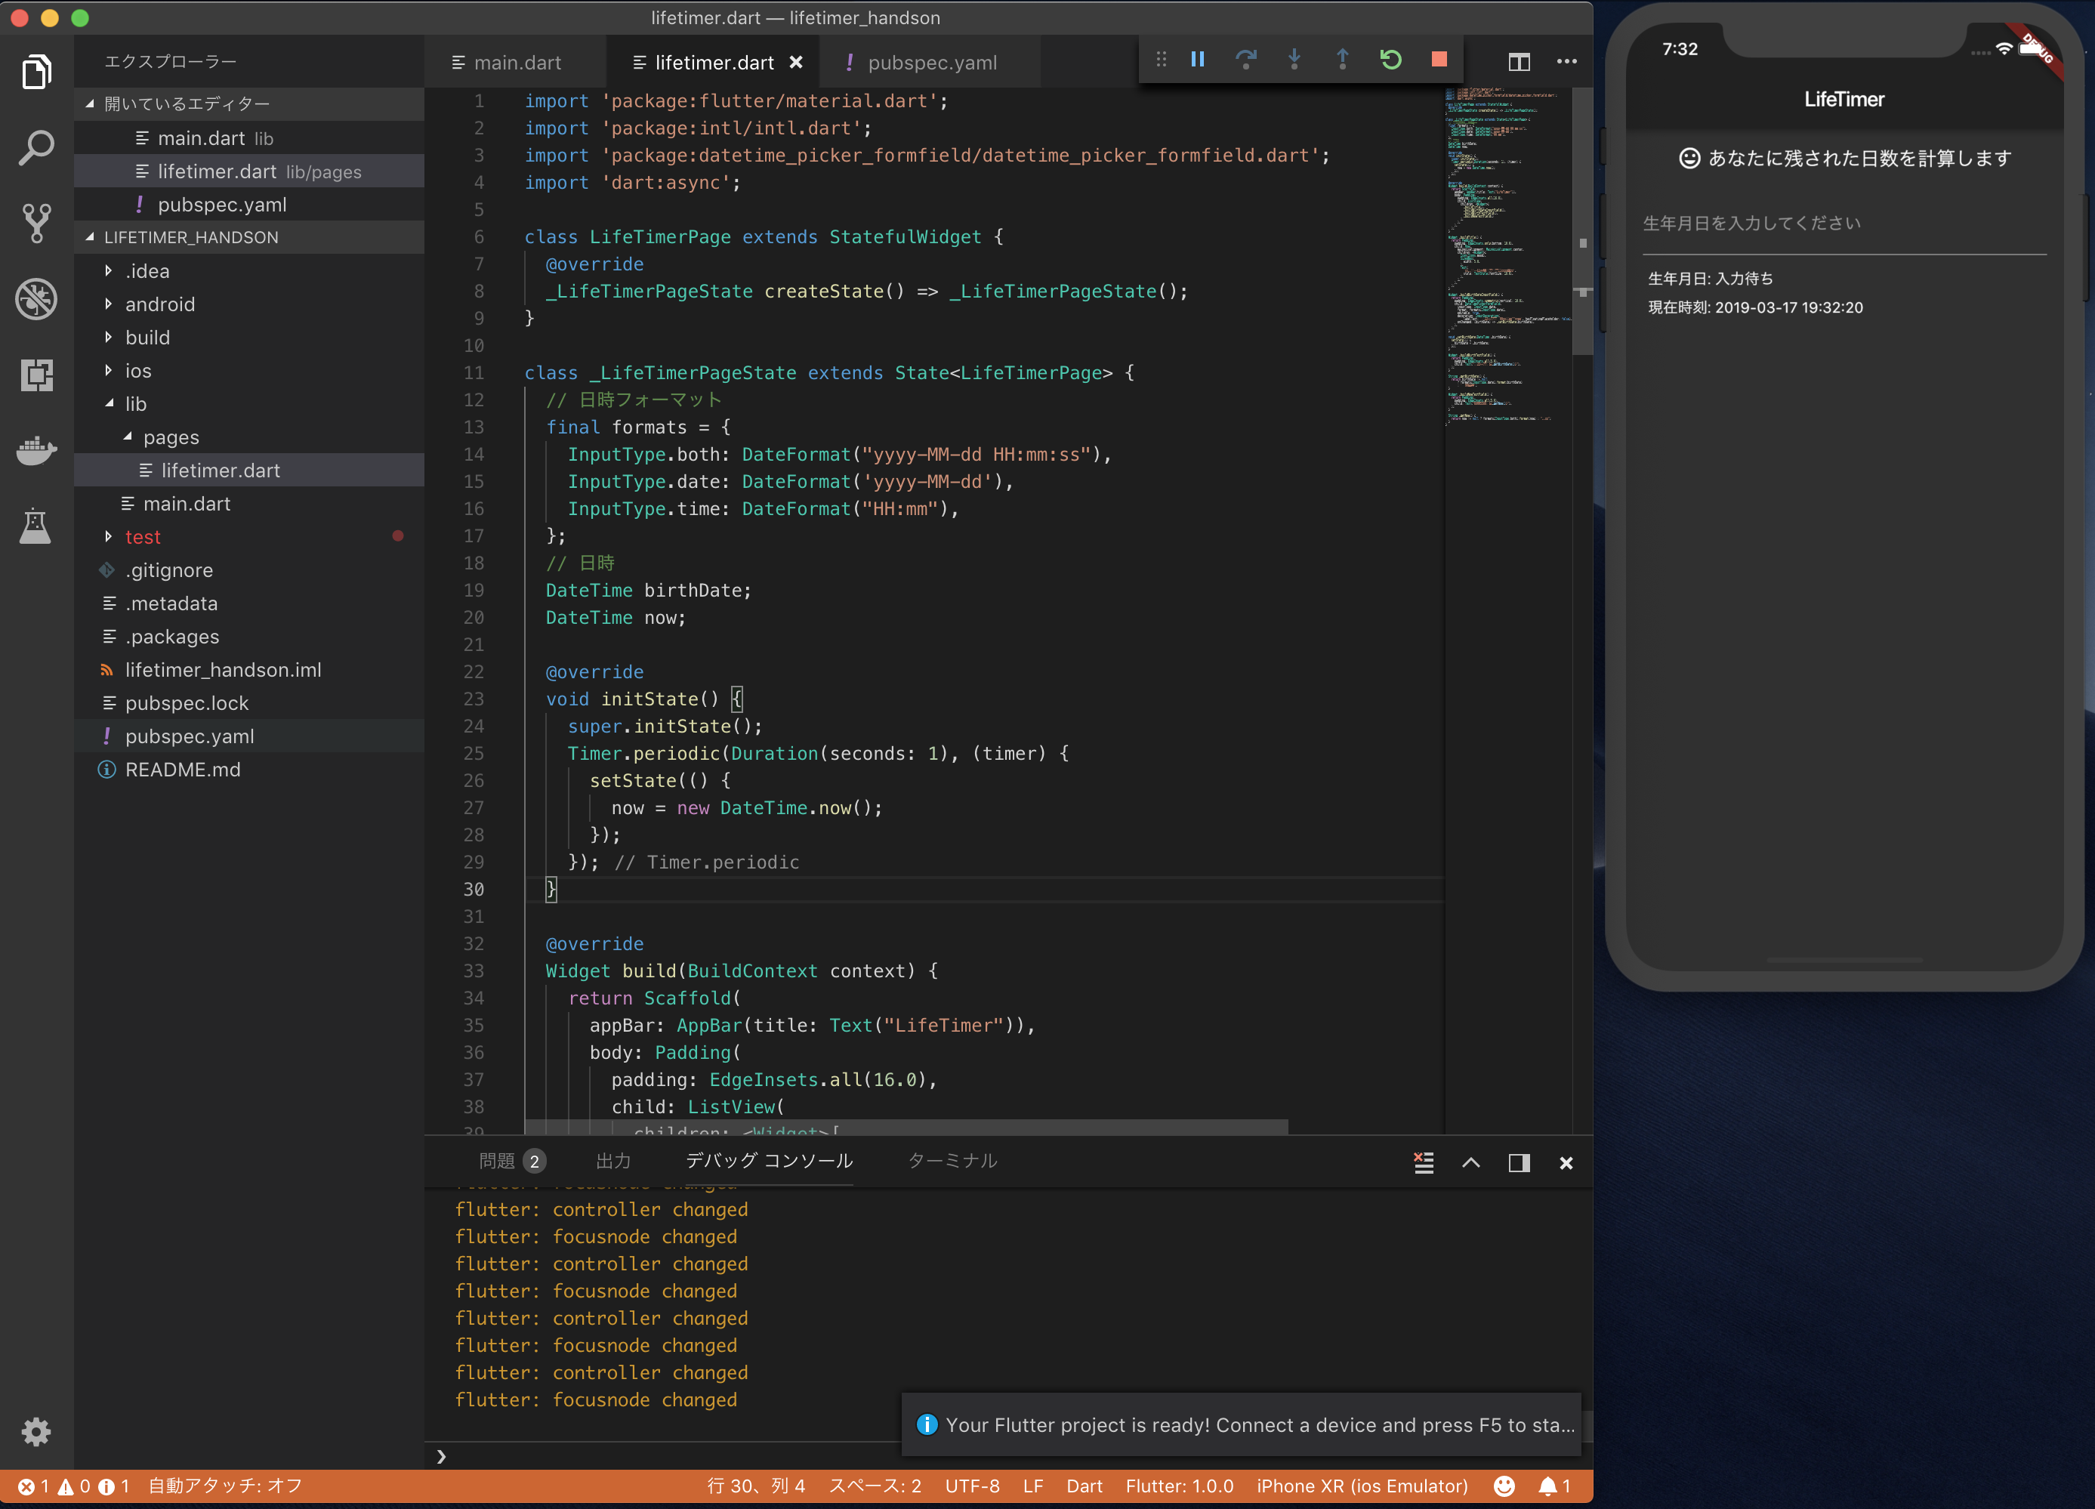Change indentation via the spaces indicator
This screenshot has width=2095, height=1509.
875,1486
